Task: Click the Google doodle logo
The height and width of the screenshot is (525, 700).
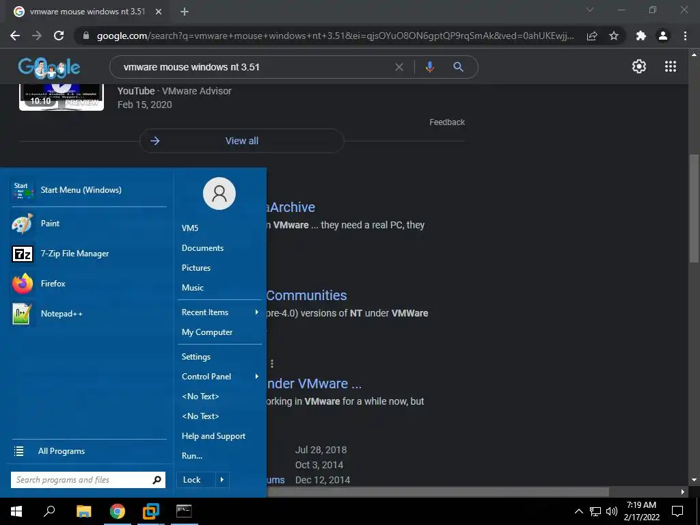Action: click(49, 67)
